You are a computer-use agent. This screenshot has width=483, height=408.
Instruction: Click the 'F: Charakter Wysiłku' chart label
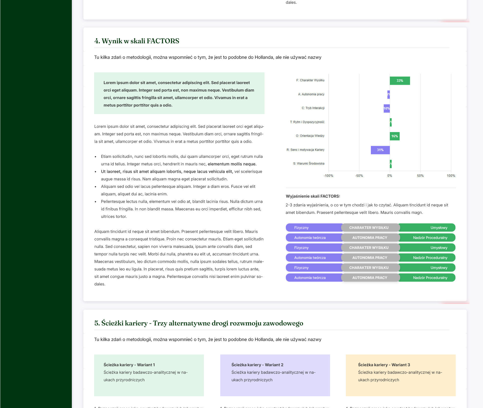click(310, 80)
